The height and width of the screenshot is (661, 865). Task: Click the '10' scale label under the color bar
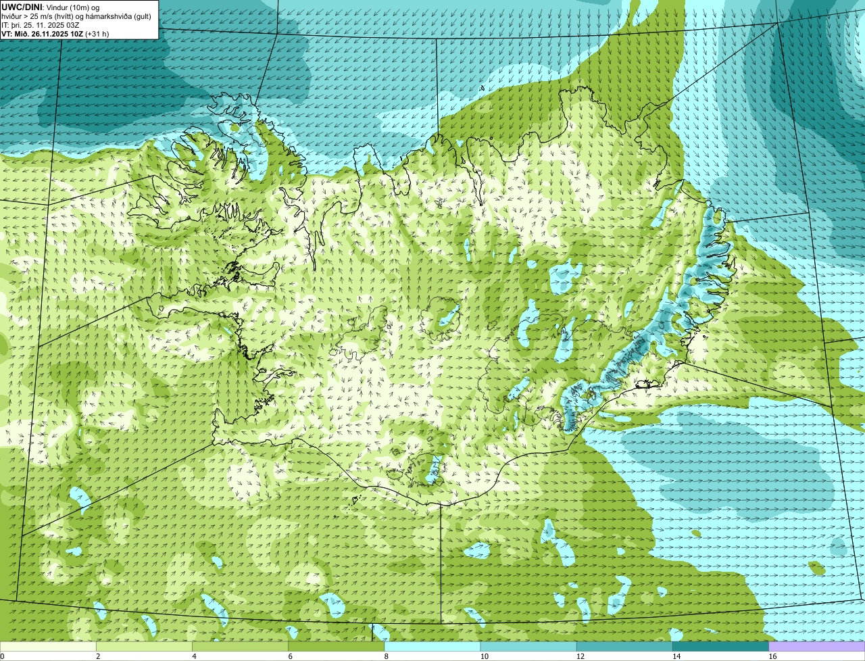tap(485, 656)
